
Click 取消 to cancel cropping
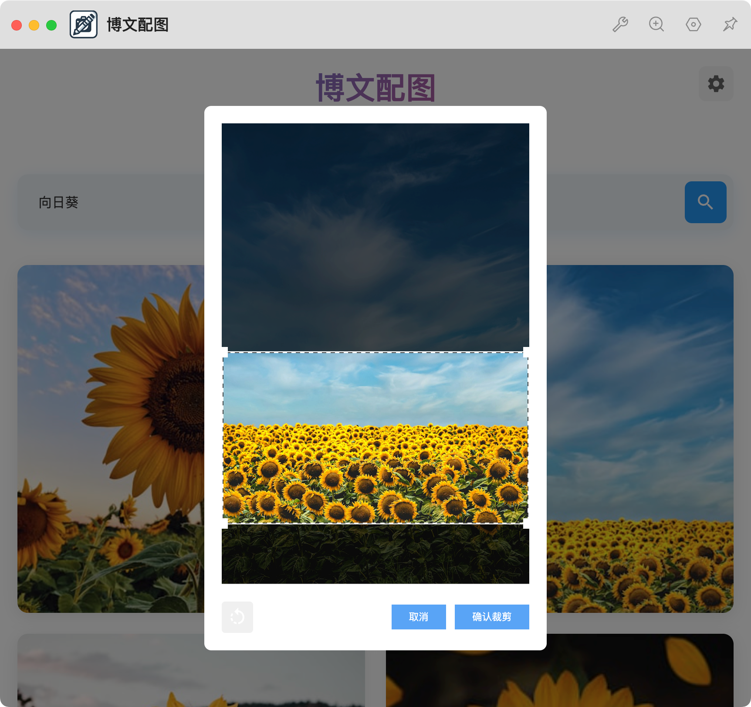(x=419, y=617)
